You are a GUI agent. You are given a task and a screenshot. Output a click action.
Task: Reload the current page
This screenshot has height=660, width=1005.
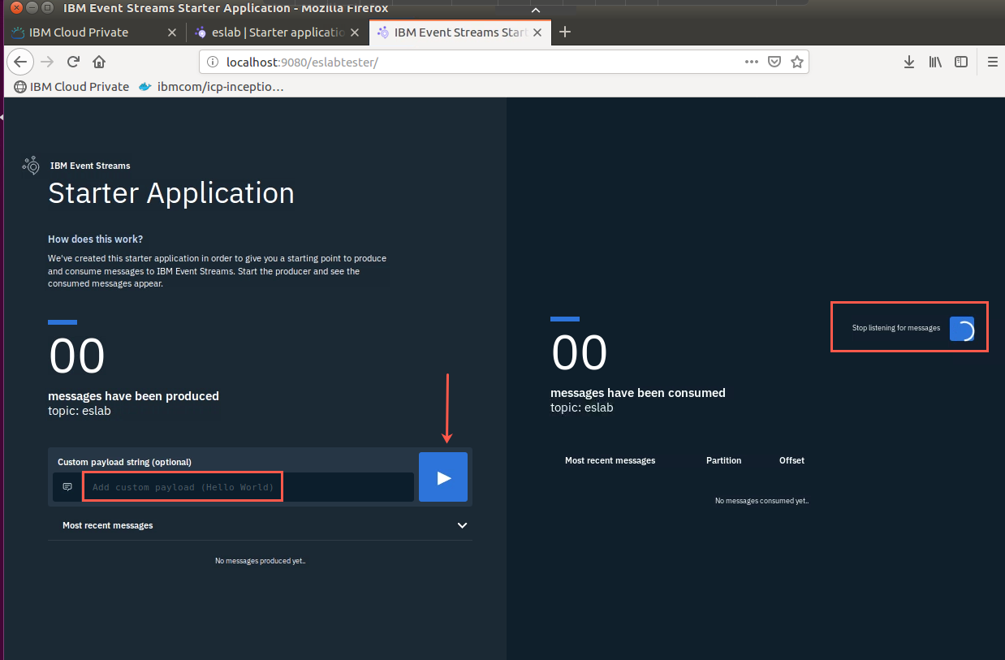click(x=73, y=62)
